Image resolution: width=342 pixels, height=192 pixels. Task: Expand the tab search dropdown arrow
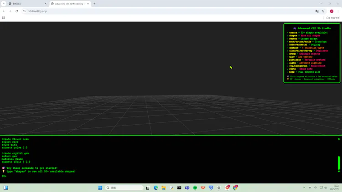click(x=4, y=4)
